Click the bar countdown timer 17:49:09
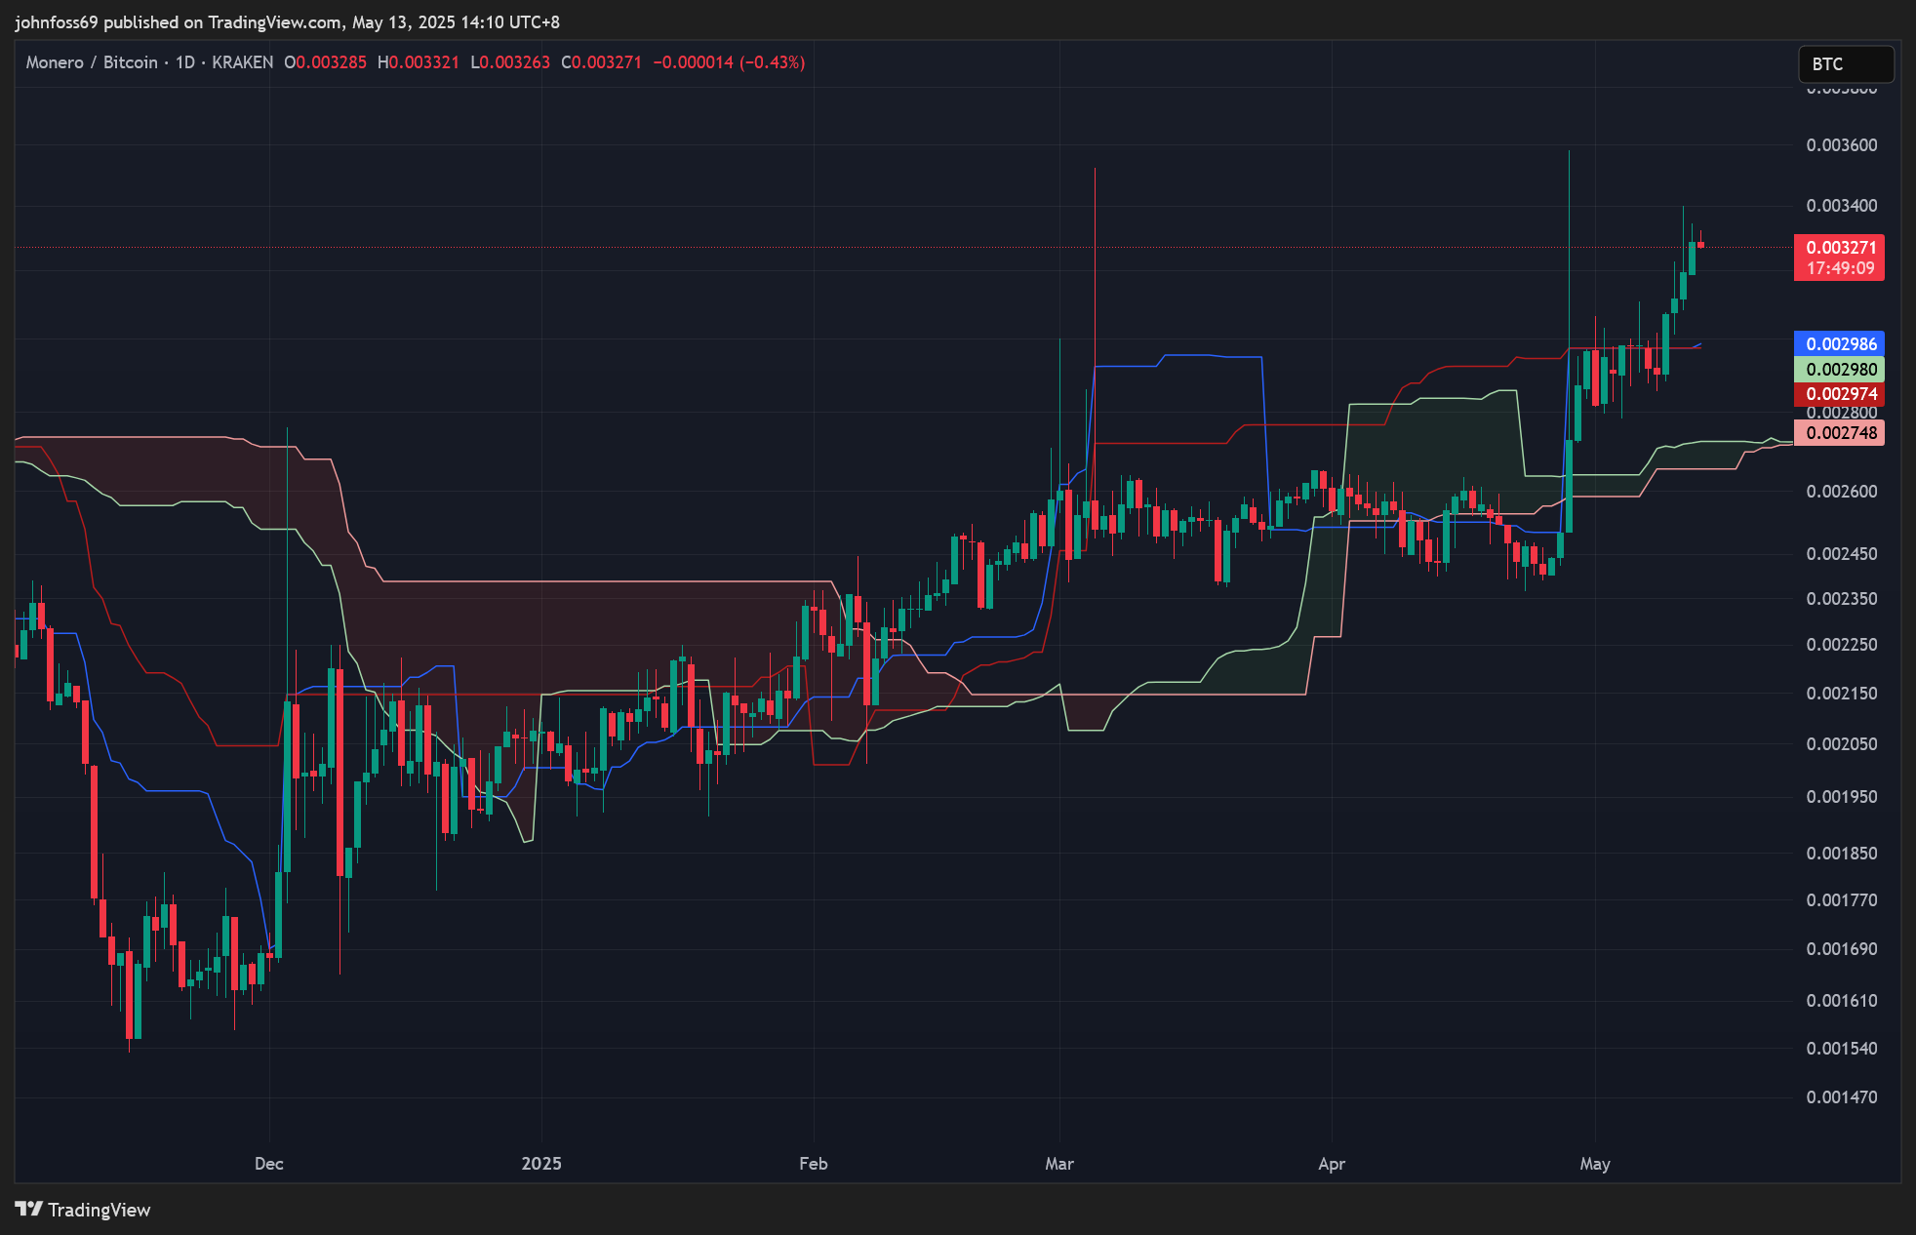Screen dimensions: 1916x1235 coord(1840,268)
